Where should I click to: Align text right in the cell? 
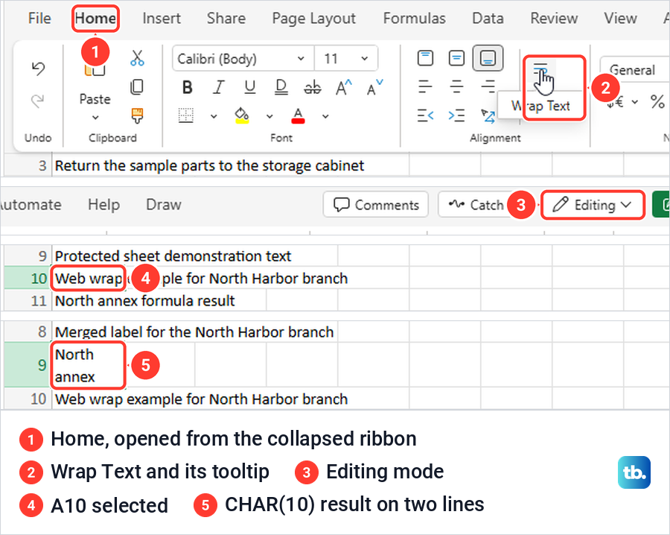point(488,87)
